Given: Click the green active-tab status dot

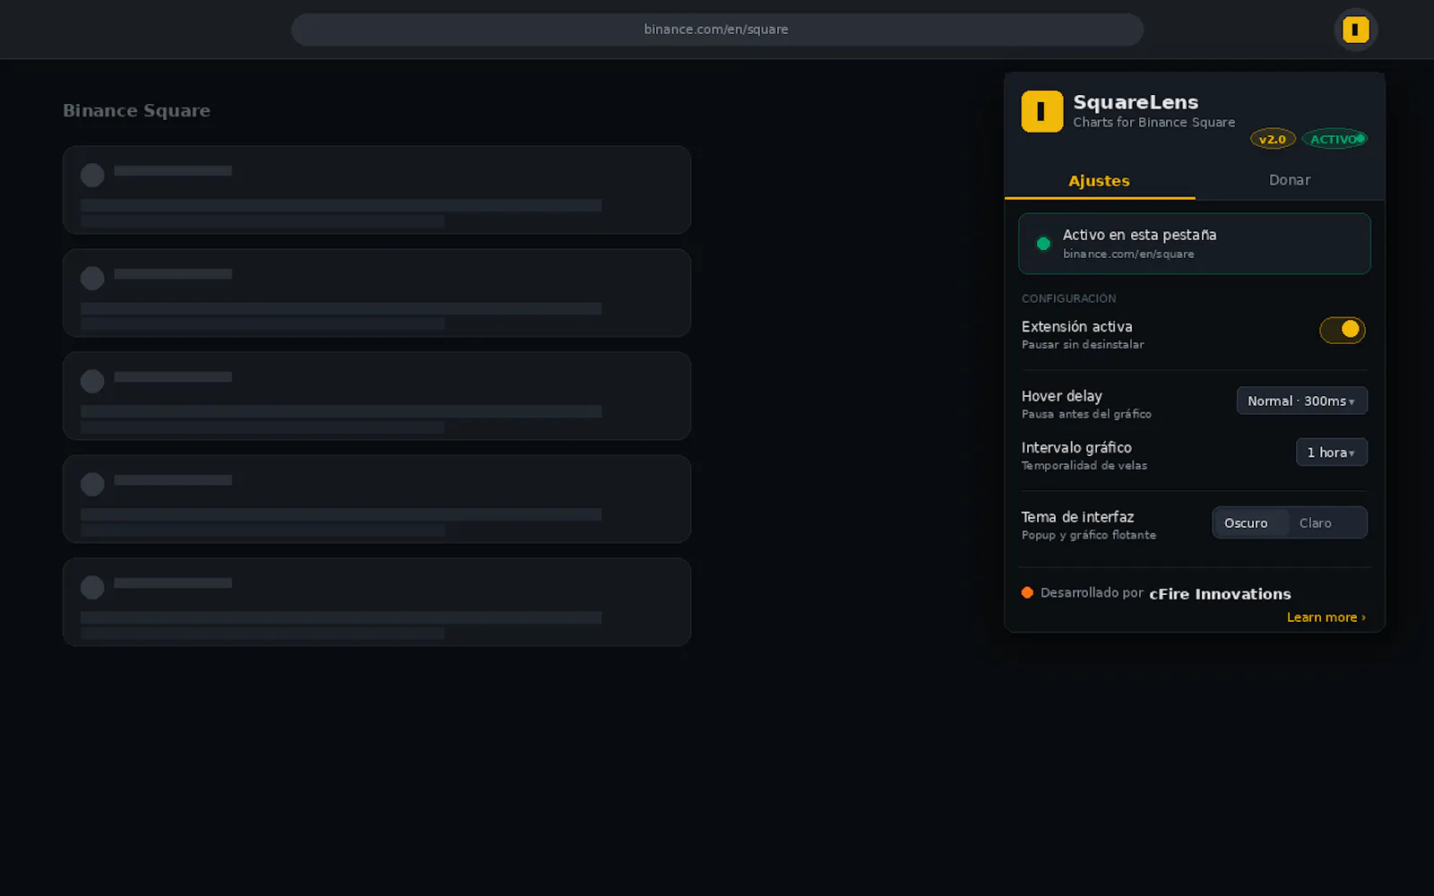Looking at the screenshot, I should pos(1043,244).
